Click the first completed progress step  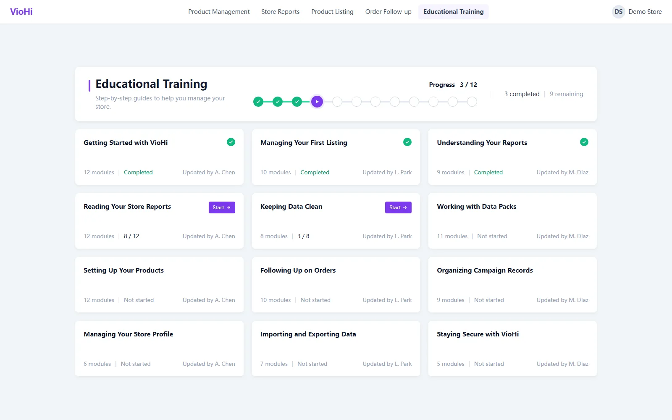(258, 102)
